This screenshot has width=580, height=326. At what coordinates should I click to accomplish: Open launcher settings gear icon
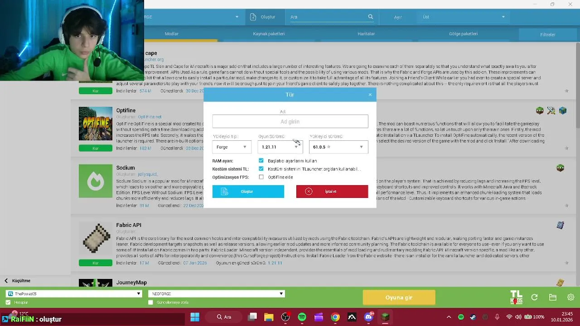570,297
